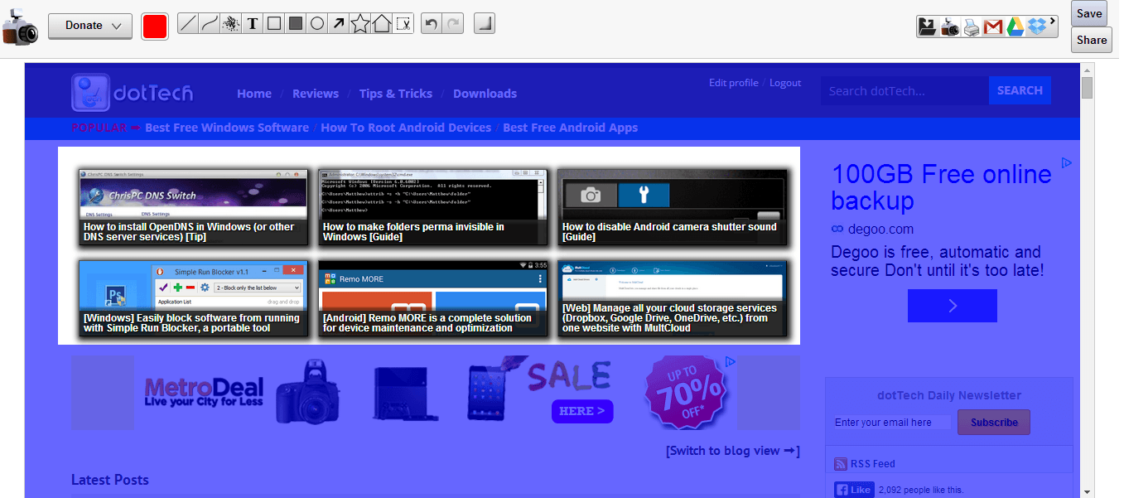
Task: Open the MultCloud article thumbnail
Action: 672,298
